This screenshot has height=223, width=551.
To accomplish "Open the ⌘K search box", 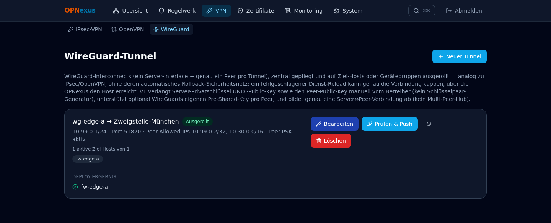I will tap(422, 11).
